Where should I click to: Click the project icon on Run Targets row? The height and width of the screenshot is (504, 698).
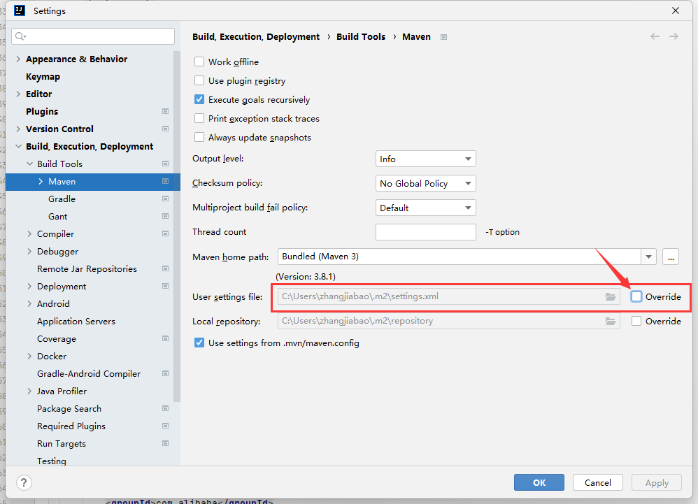165,443
